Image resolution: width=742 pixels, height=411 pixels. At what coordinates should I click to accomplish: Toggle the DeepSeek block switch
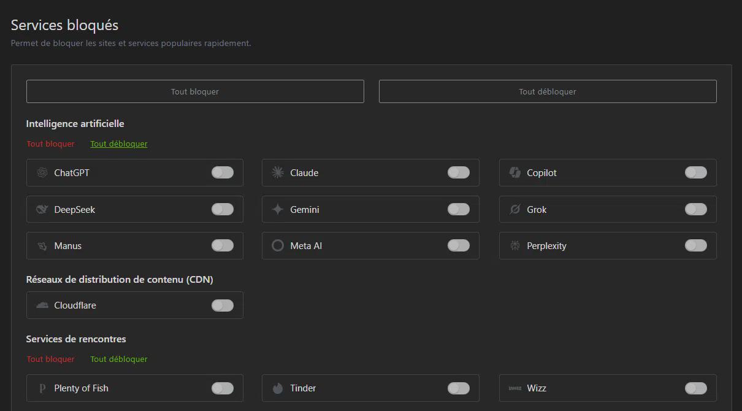tap(223, 210)
